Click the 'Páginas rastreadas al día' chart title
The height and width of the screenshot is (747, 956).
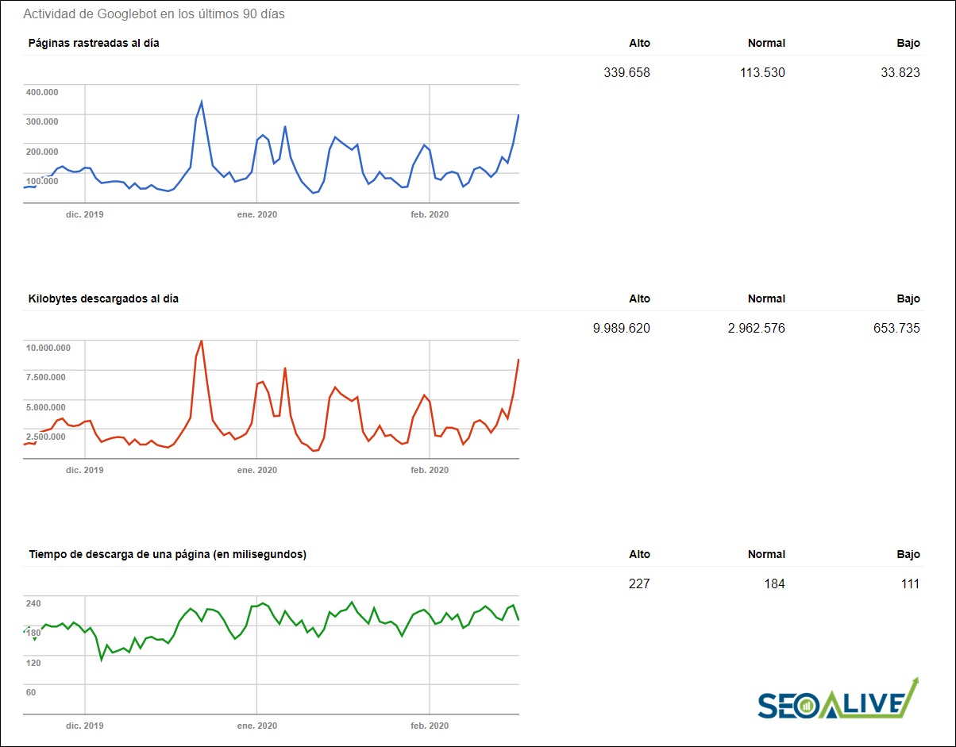click(94, 43)
